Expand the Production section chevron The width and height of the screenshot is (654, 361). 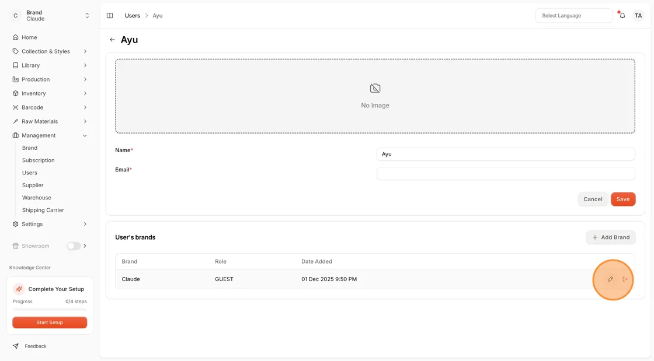coord(85,79)
